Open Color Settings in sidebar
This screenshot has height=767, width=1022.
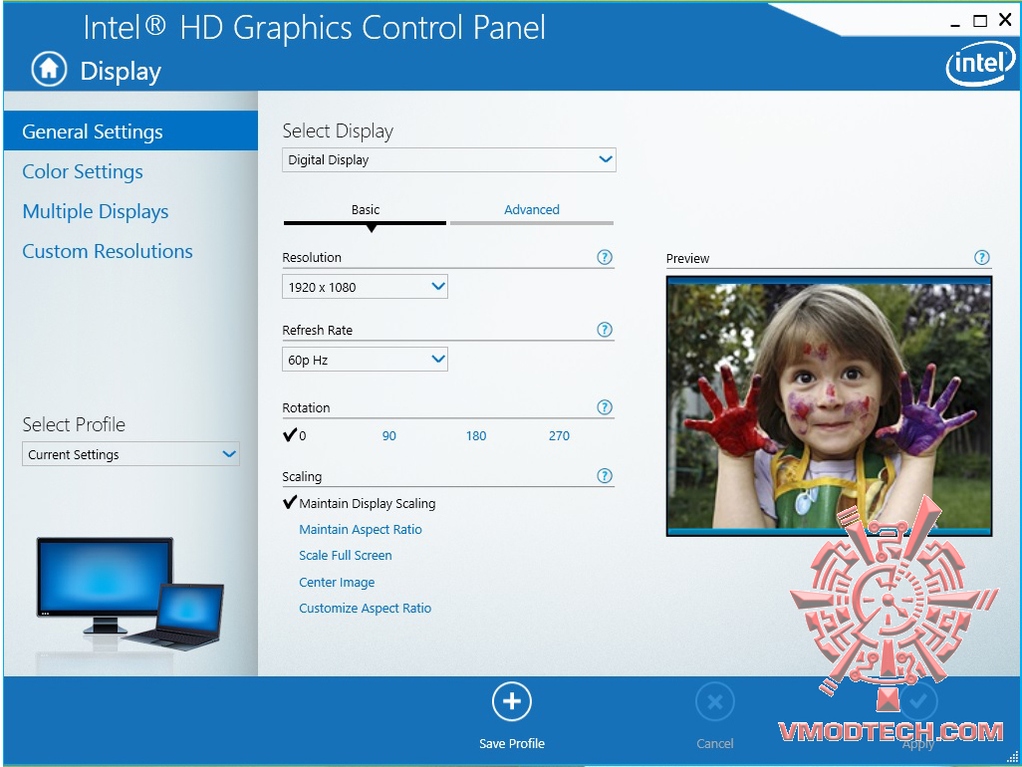pos(83,171)
